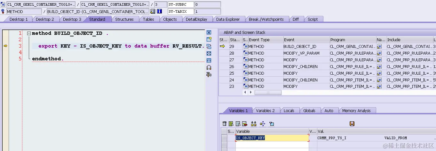The image size is (436, 151).
Task: Open the Data Explorer tab
Action: (x=228, y=19)
